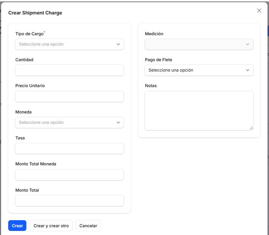Screen dimensions: 269x235
Task: Click the Tasa label
Action: [x=20, y=138]
